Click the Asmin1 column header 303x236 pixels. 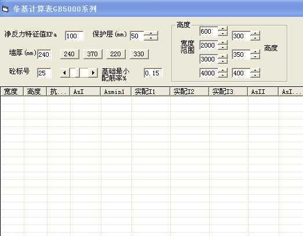click(x=116, y=92)
